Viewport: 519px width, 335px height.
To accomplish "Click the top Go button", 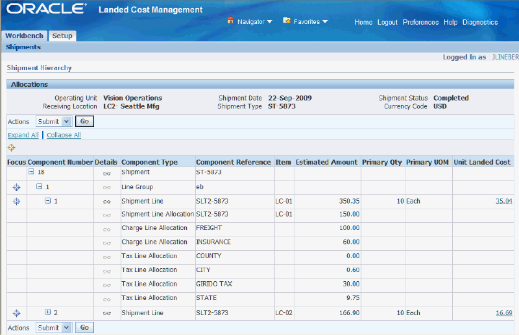I will click(84, 121).
